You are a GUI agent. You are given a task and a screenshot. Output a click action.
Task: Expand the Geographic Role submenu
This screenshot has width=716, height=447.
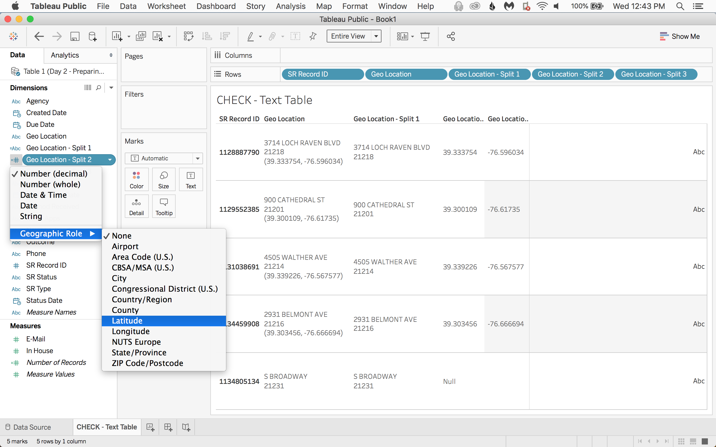(56, 234)
